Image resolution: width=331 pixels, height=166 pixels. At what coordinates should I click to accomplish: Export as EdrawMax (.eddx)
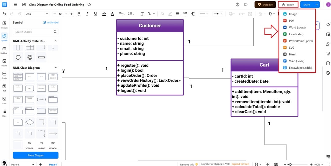[x=297, y=68]
